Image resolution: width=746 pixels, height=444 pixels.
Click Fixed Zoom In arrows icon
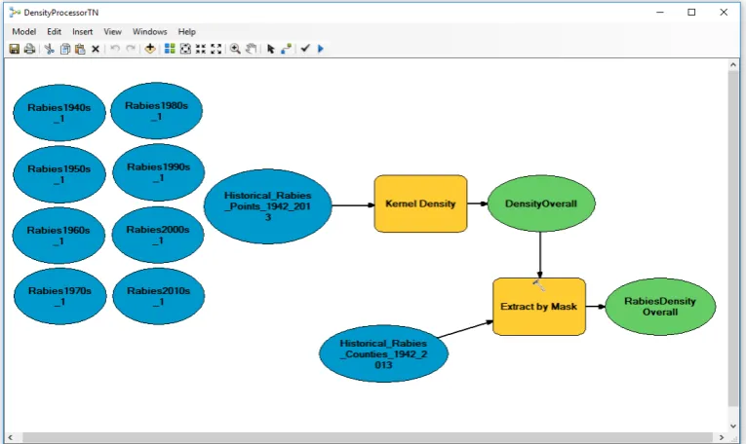click(x=201, y=49)
